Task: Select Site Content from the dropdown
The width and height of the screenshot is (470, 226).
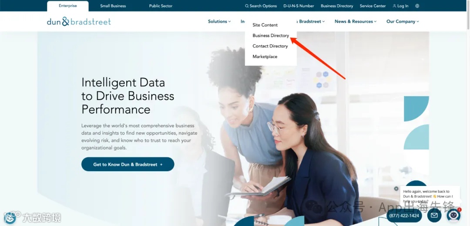Action: coord(265,25)
